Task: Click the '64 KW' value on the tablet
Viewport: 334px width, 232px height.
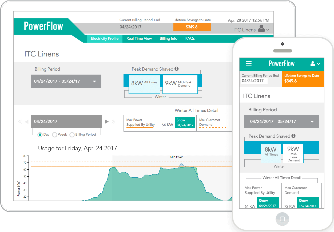Action: click(167, 125)
